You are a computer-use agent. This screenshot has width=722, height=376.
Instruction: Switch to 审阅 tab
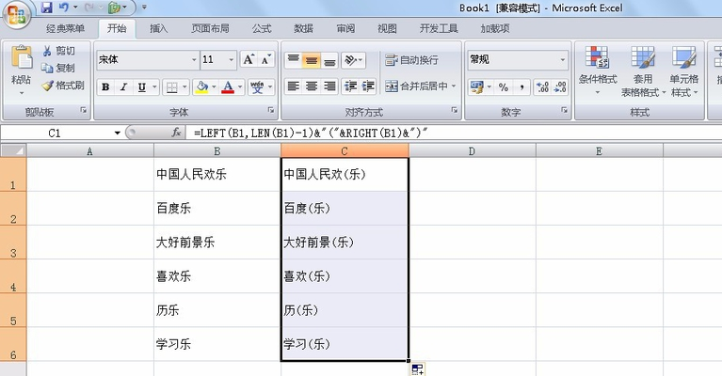pyautogui.click(x=345, y=28)
